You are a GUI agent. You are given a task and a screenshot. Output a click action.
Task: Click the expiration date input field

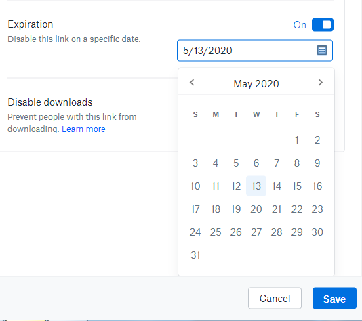[x=255, y=51]
